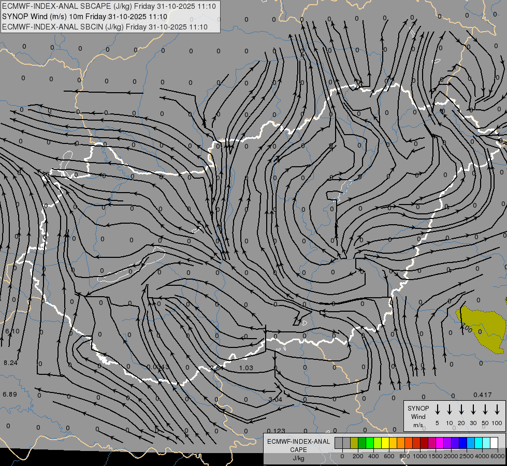507x466 pixels.
Task: Click the 20 m/s wind arrow in legend
Action: (x=461, y=410)
